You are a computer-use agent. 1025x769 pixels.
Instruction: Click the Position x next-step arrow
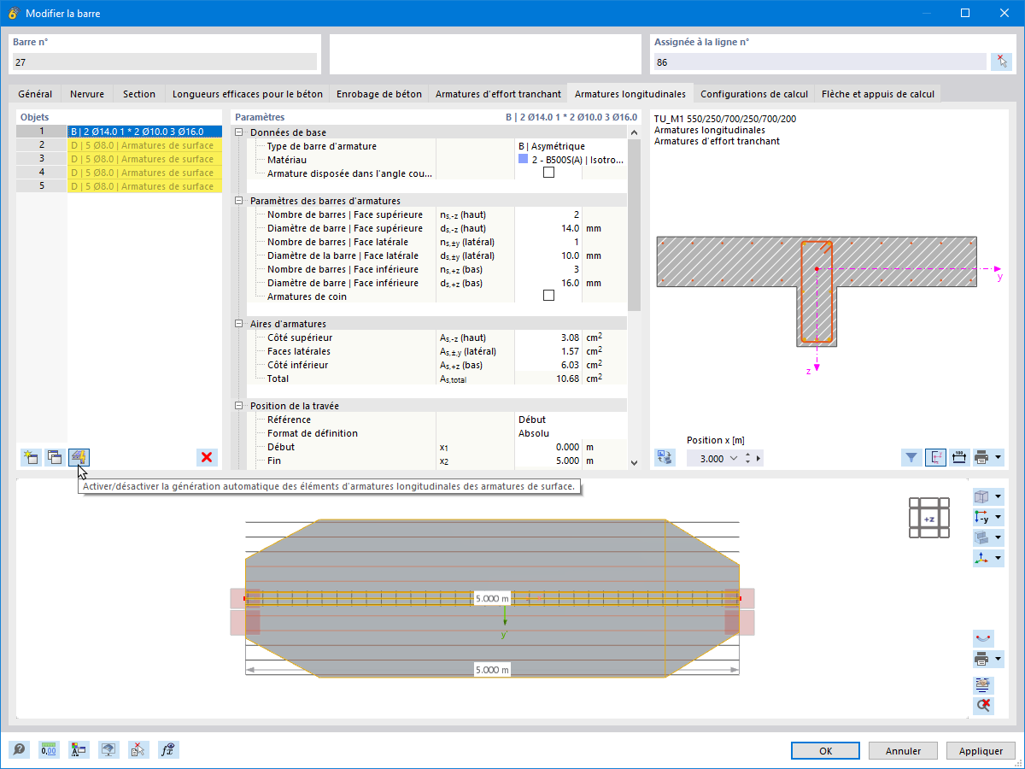tap(758, 459)
